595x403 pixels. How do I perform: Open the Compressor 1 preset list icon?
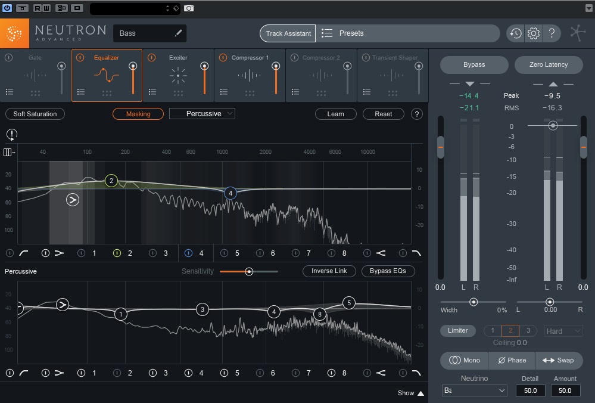pos(224,92)
